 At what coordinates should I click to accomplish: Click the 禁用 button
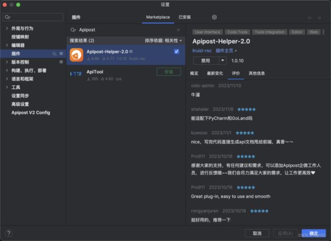(206, 61)
